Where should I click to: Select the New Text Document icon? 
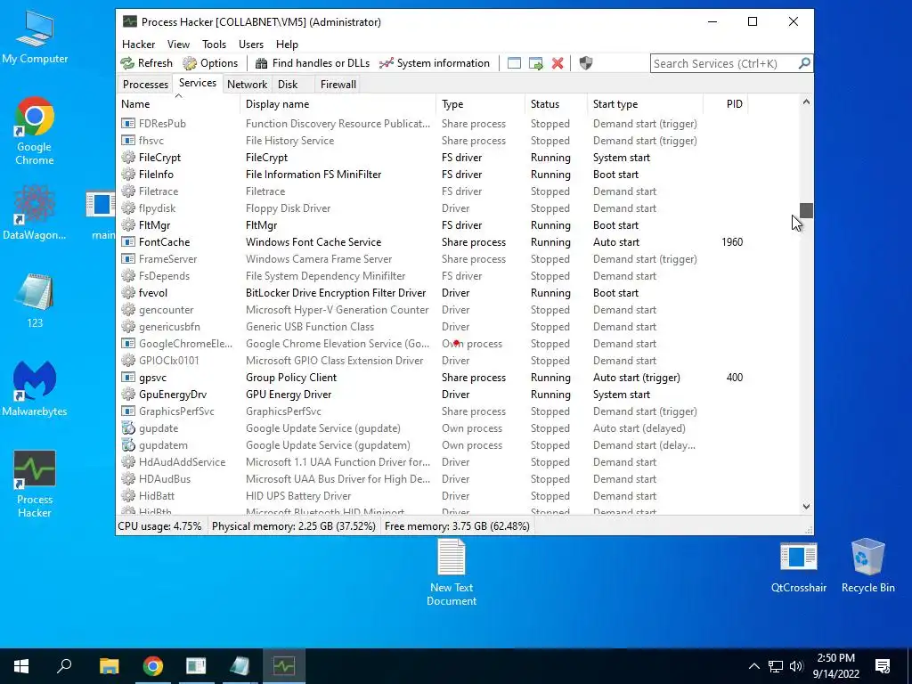pos(452,573)
